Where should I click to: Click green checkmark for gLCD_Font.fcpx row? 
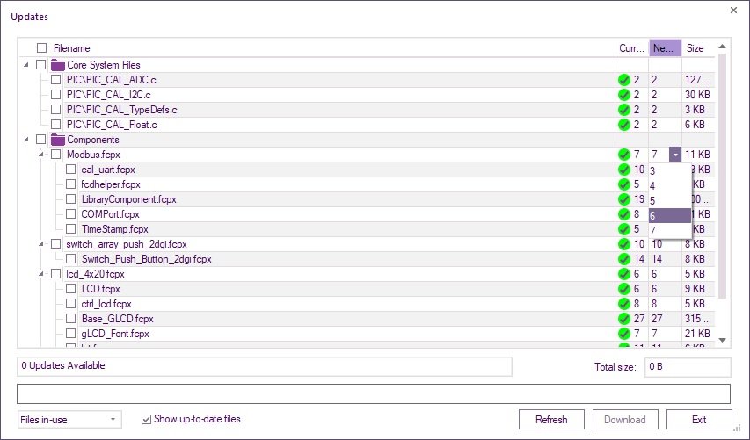coord(624,334)
